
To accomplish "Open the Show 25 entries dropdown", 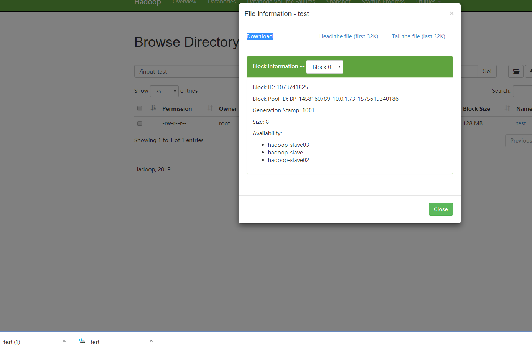I will (164, 91).
